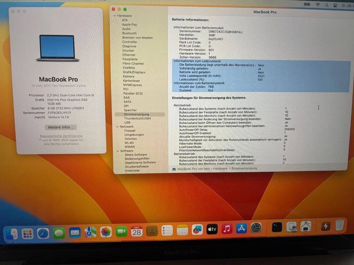Launch Safari from the Dock
354x265 pixels.
(43, 233)
